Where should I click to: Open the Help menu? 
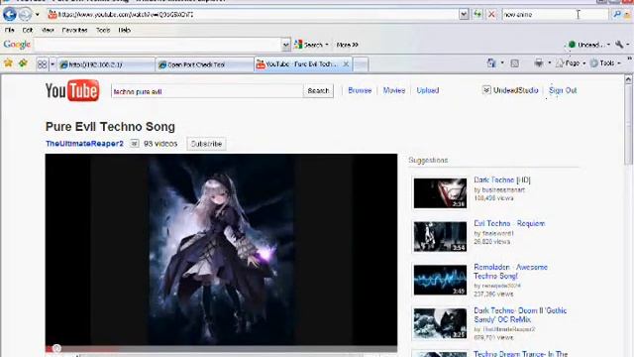click(x=125, y=30)
